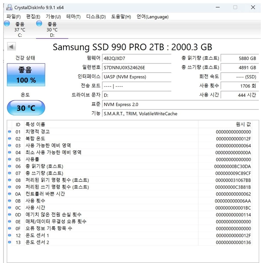
Task: Open the 언어(Language) menu
Action: [153, 16]
